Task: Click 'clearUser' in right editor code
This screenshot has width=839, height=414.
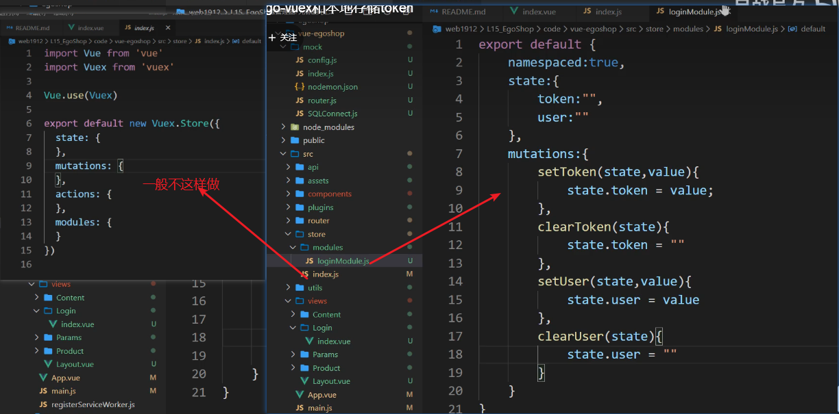Action: pyautogui.click(x=570, y=336)
